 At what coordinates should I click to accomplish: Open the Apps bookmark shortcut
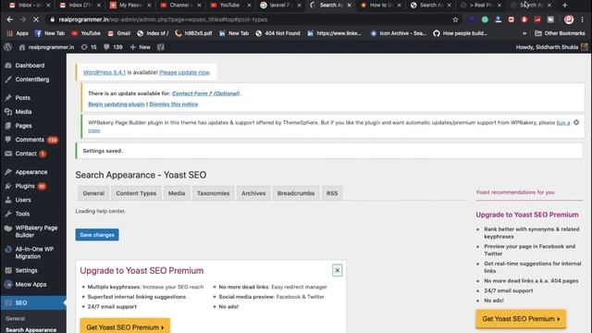pyautogui.click(x=18, y=33)
